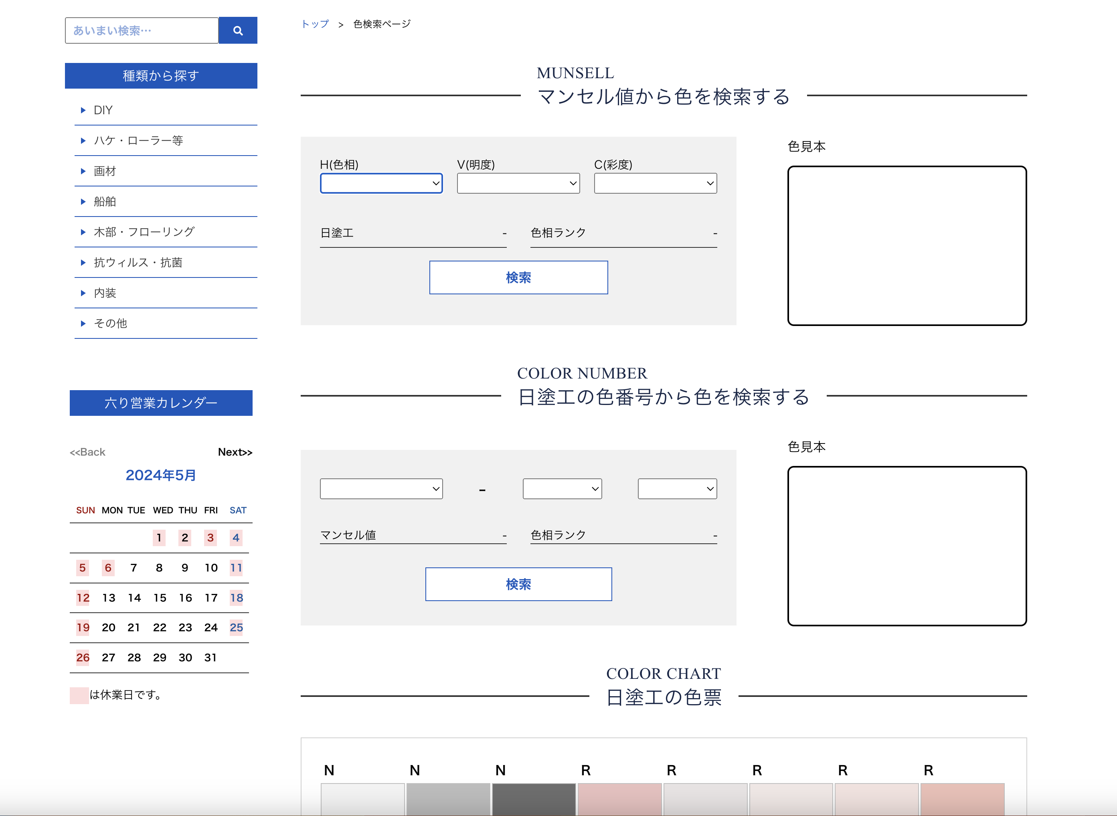The height and width of the screenshot is (816, 1117).
Task: Select May 4 on the calendar
Action: click(x=236, y=538)
